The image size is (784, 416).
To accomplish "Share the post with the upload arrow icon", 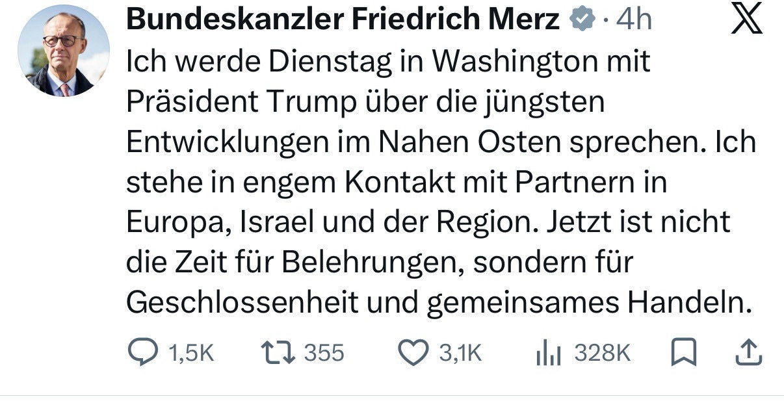I will click(748, 352).
